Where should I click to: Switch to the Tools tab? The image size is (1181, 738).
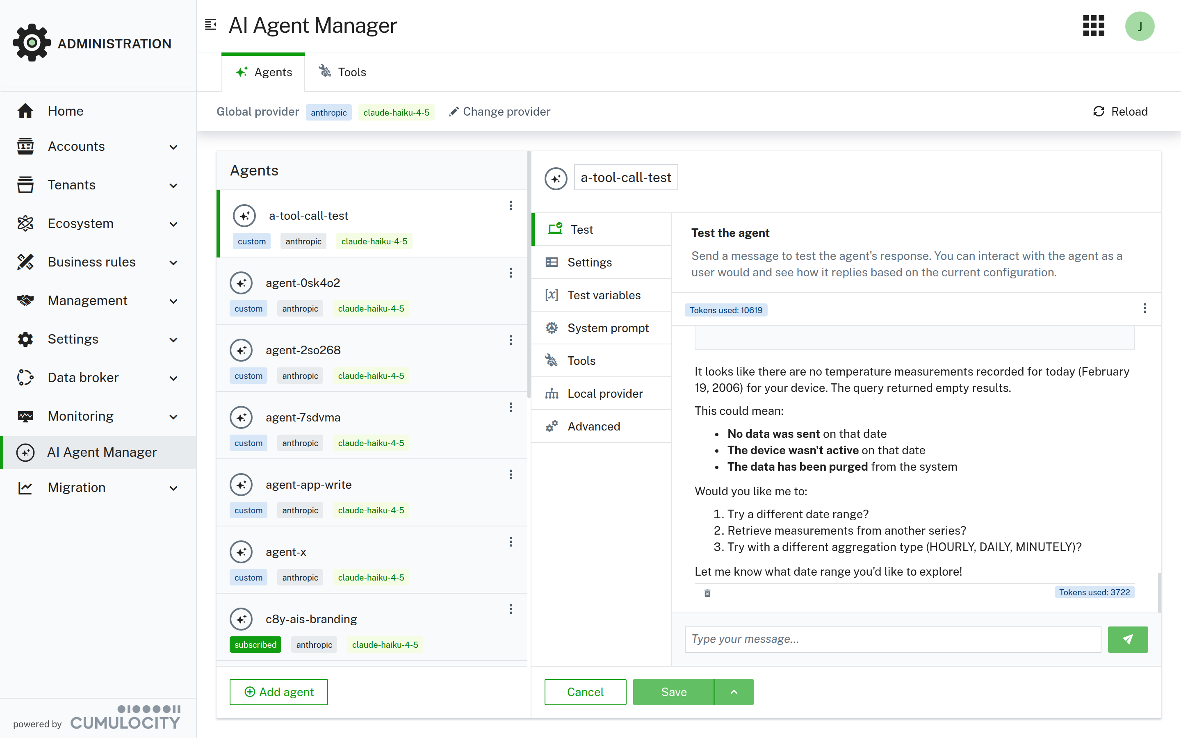coord(342,72)
